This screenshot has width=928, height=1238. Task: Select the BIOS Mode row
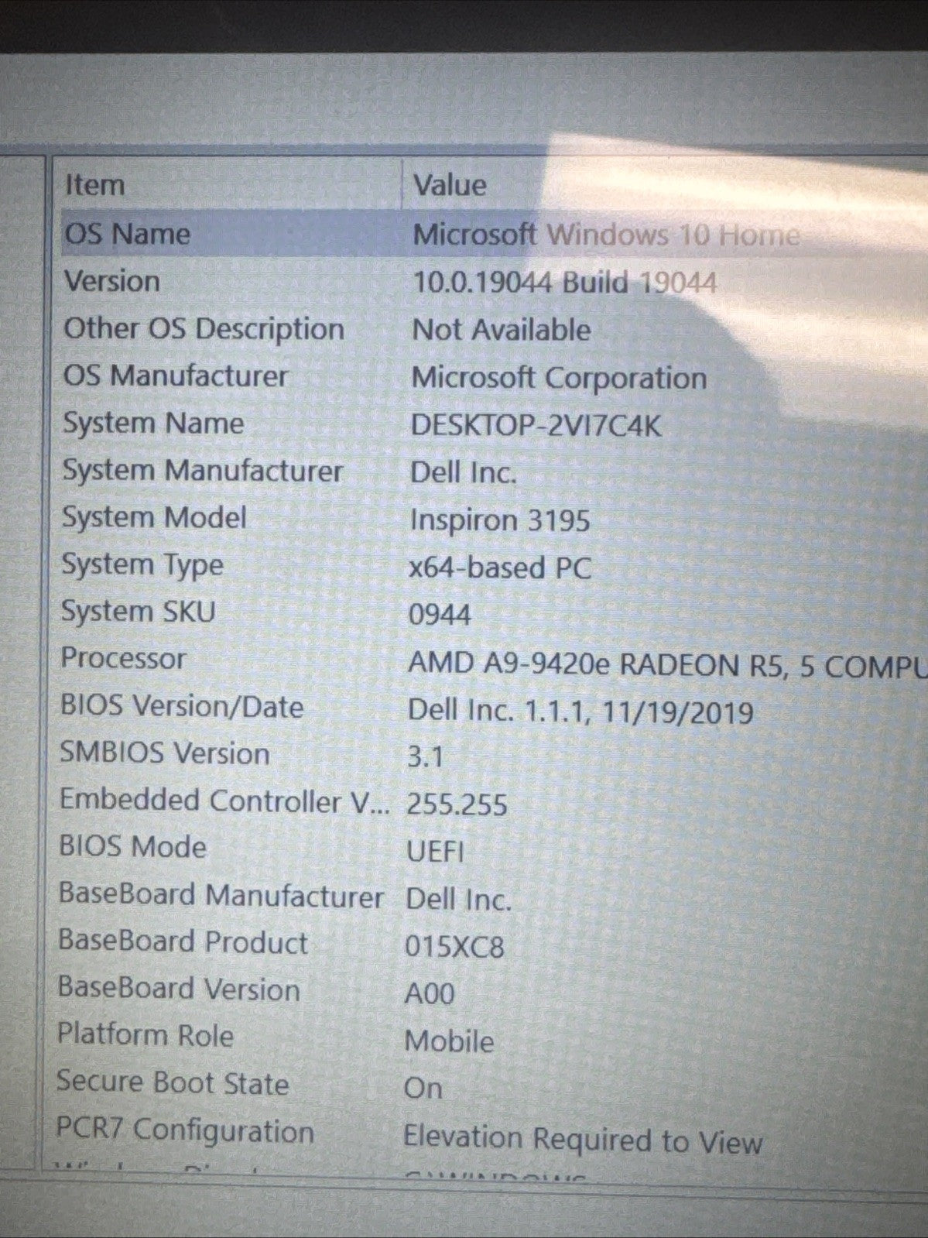point(132,847)
